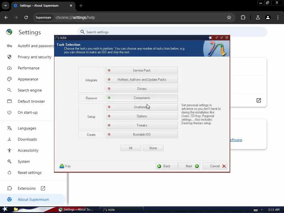Click the Accessibility person icon
Viewport: 284px width, 213px height.
[9, 150]
